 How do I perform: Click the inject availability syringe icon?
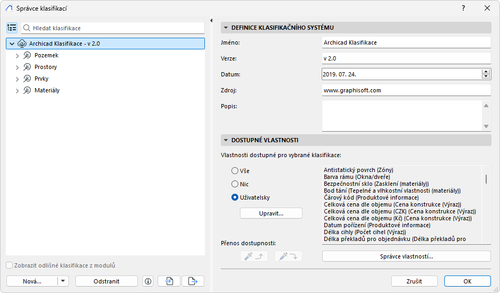[x=288, y=256]
